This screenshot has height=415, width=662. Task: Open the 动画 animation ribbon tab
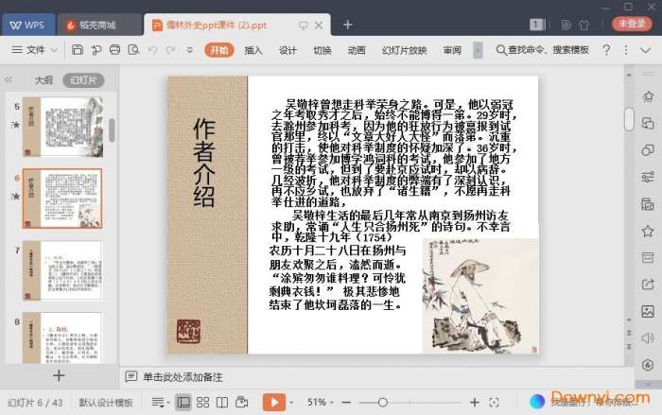pos(357,50)
